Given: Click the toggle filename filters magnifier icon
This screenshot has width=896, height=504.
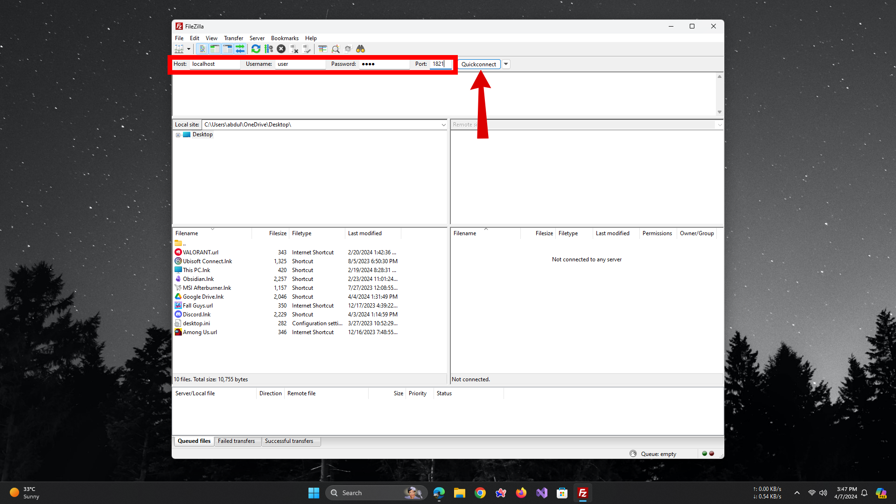Looking at the screenshot, I should tap(335, 49).
